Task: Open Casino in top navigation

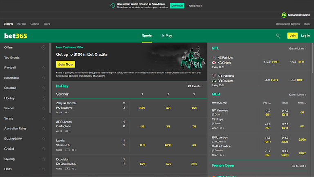Action: tap(35, 24)
